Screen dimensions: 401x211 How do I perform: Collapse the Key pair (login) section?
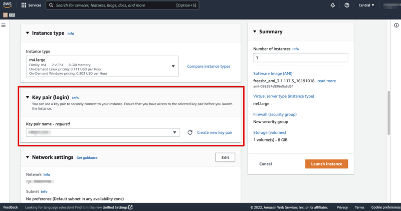28,97
